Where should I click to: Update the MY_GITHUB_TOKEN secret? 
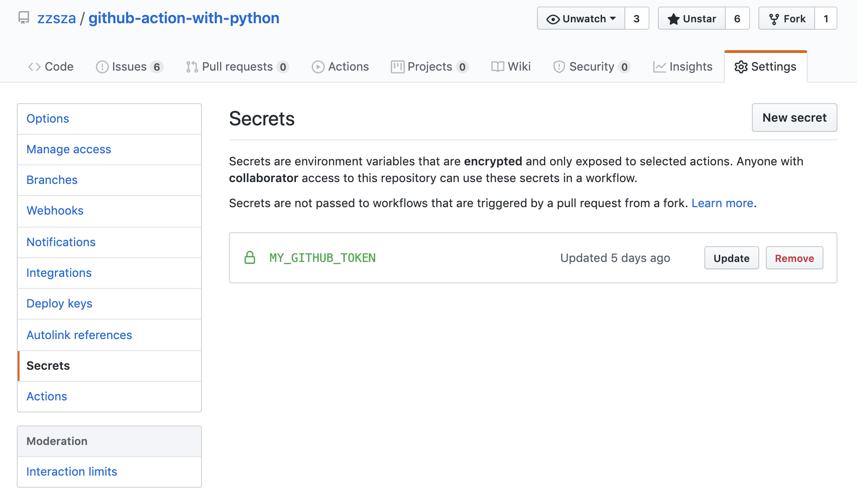731,258
